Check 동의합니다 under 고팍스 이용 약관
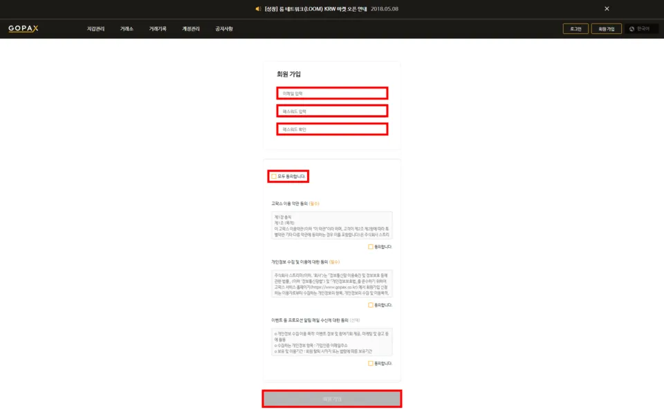 371,247
